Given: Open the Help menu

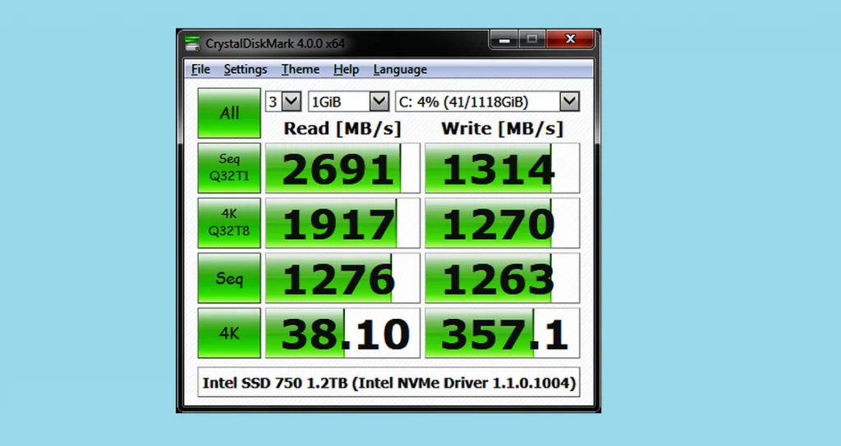Looking at the screenshot, I should tap(346, 70).
